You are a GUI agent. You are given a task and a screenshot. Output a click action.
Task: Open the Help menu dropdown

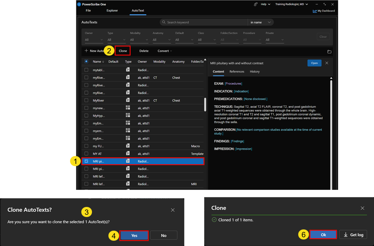coord(266,4)
